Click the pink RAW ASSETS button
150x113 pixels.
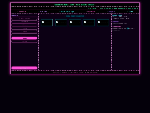click(24, 68)
